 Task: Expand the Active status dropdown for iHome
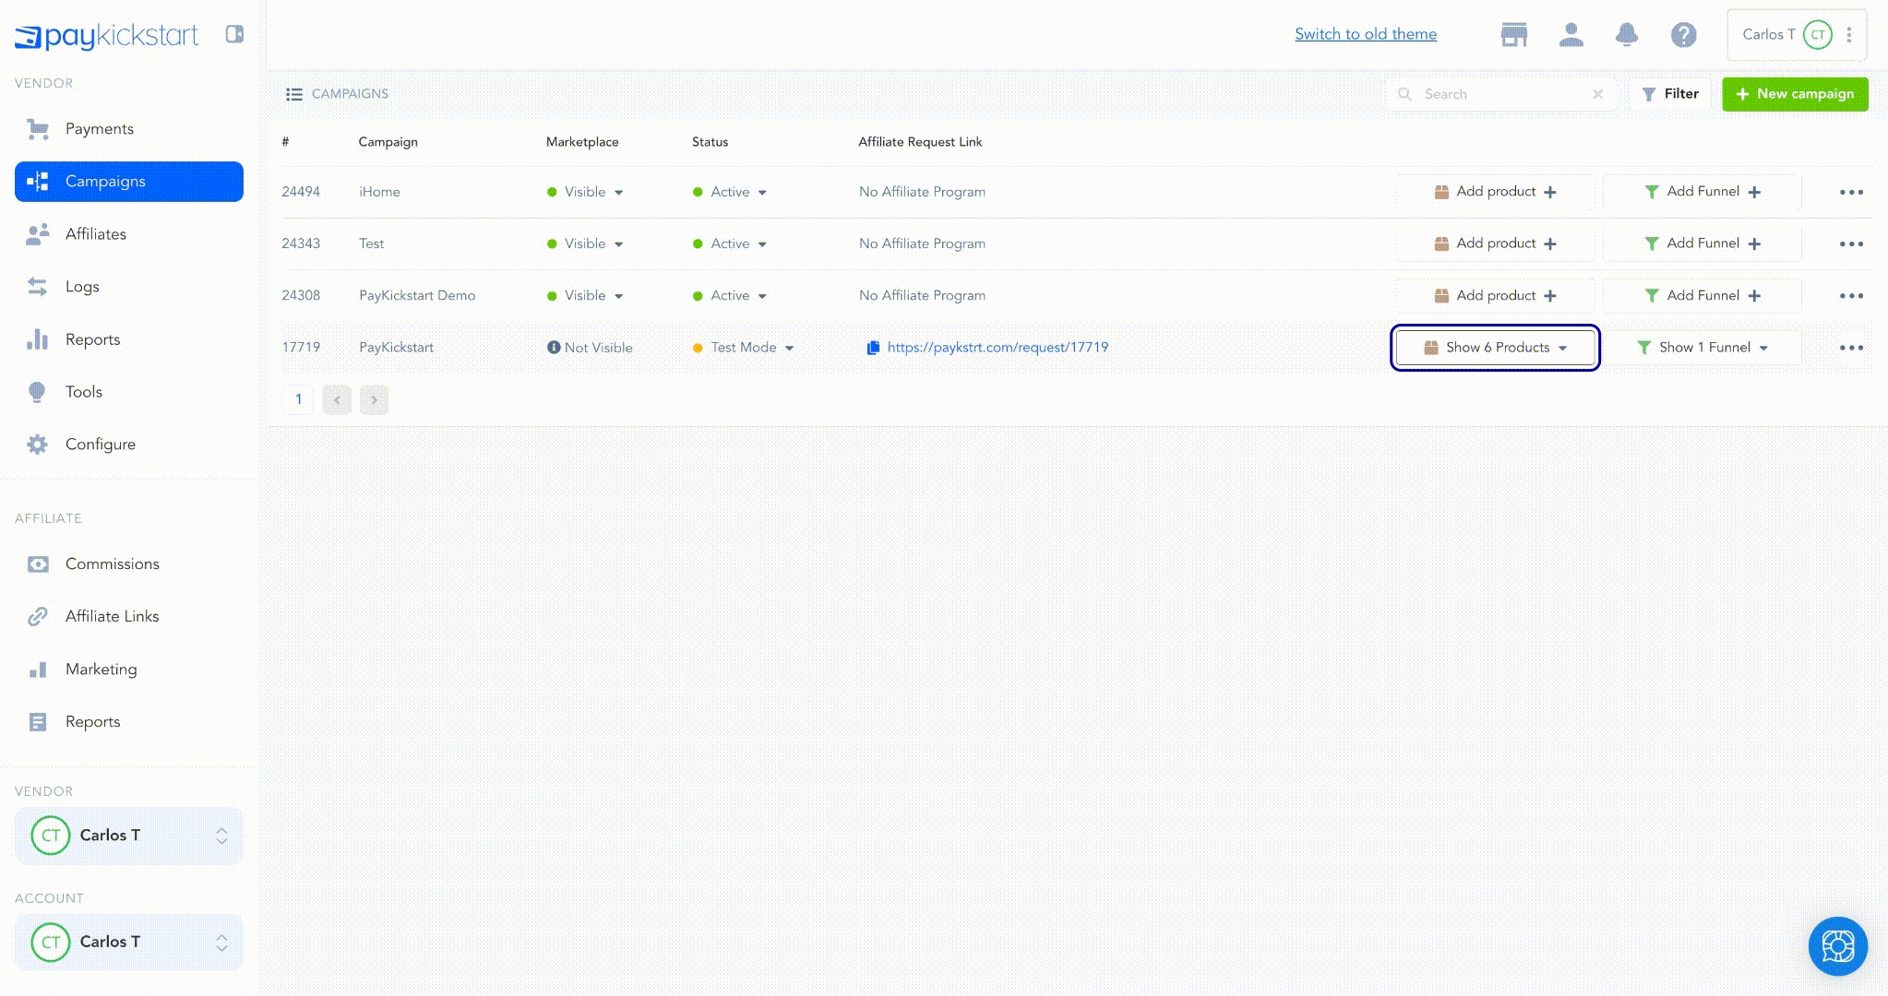point(730,193)
